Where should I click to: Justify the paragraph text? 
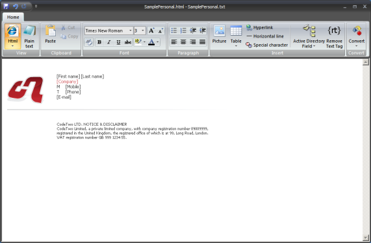pyautogui.click(x=203, y=42)
